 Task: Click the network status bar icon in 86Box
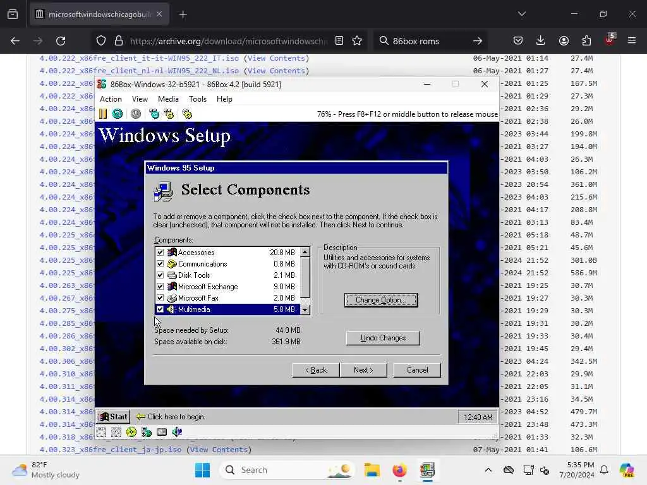(x=147, y=432)
